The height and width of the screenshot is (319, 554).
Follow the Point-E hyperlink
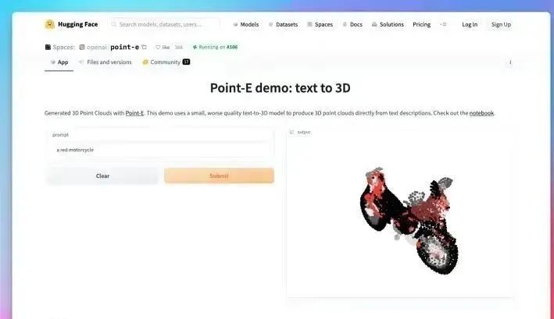pos(134,113)
